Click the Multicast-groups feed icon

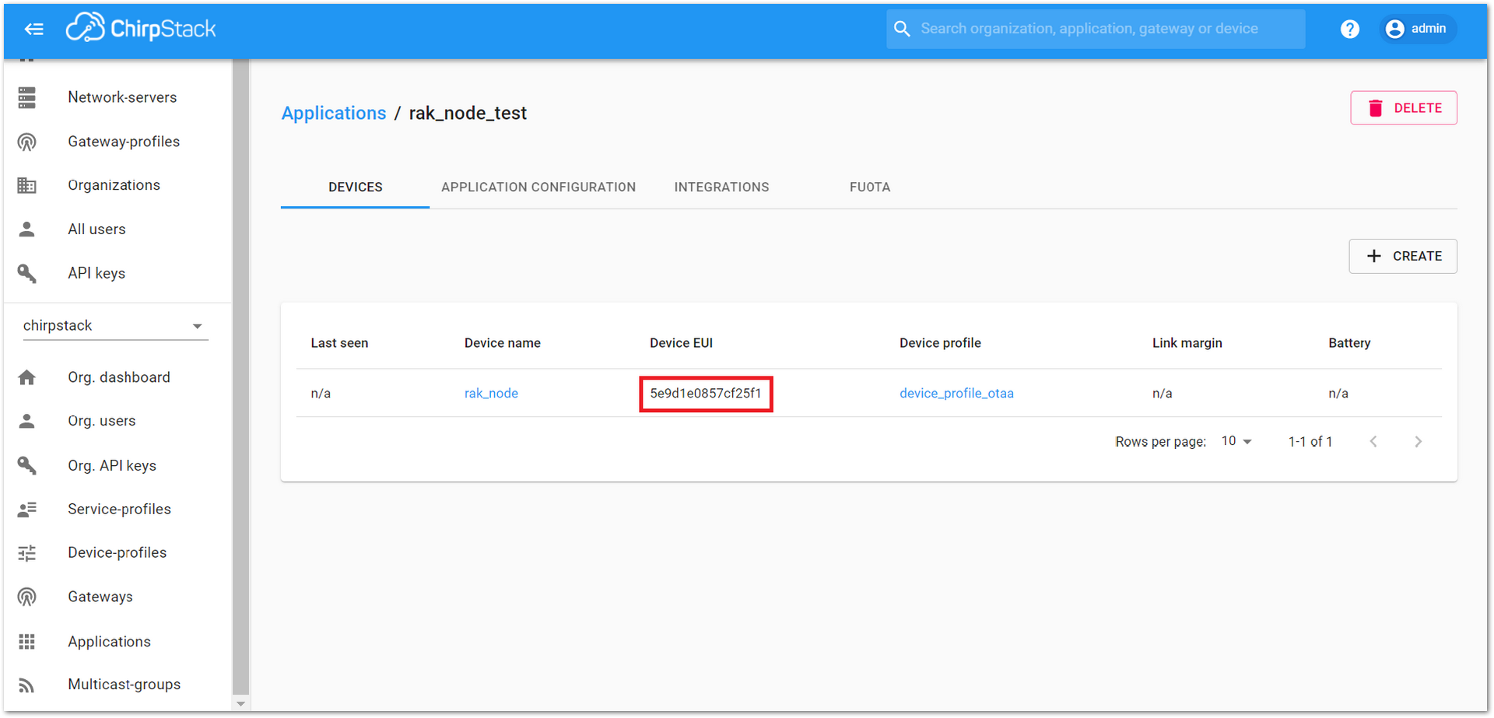point(27,685)
